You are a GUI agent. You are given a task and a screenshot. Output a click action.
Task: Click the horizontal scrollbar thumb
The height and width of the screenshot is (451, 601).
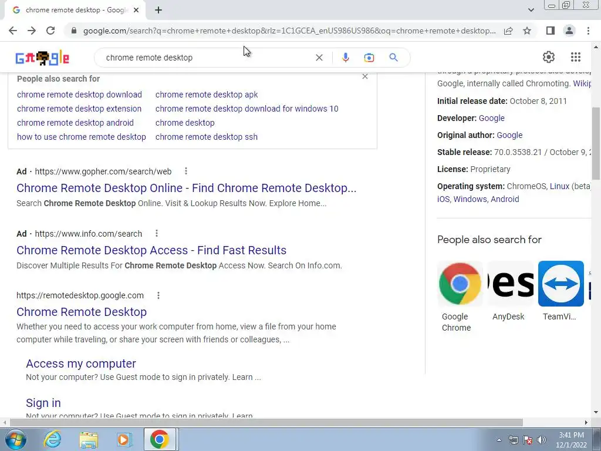(x=266, y=423)
